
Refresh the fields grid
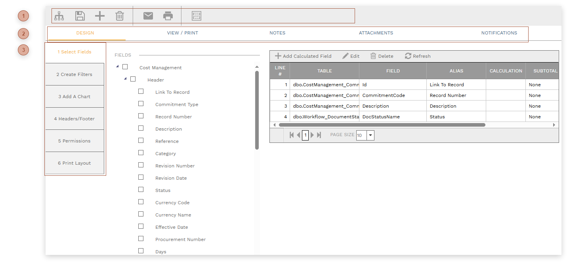point(417,56)
